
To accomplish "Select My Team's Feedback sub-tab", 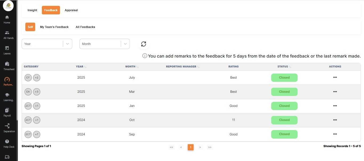I will point(54,27).
